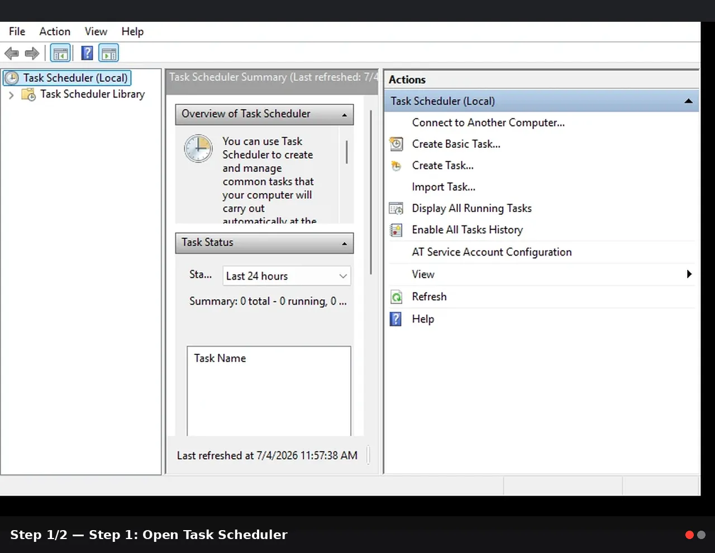Image resolution: width=715 pixels, height=553 pixels.
Task: Collapse Task Scheduler (Local) actions group
Action: click(x=688, y=101)
